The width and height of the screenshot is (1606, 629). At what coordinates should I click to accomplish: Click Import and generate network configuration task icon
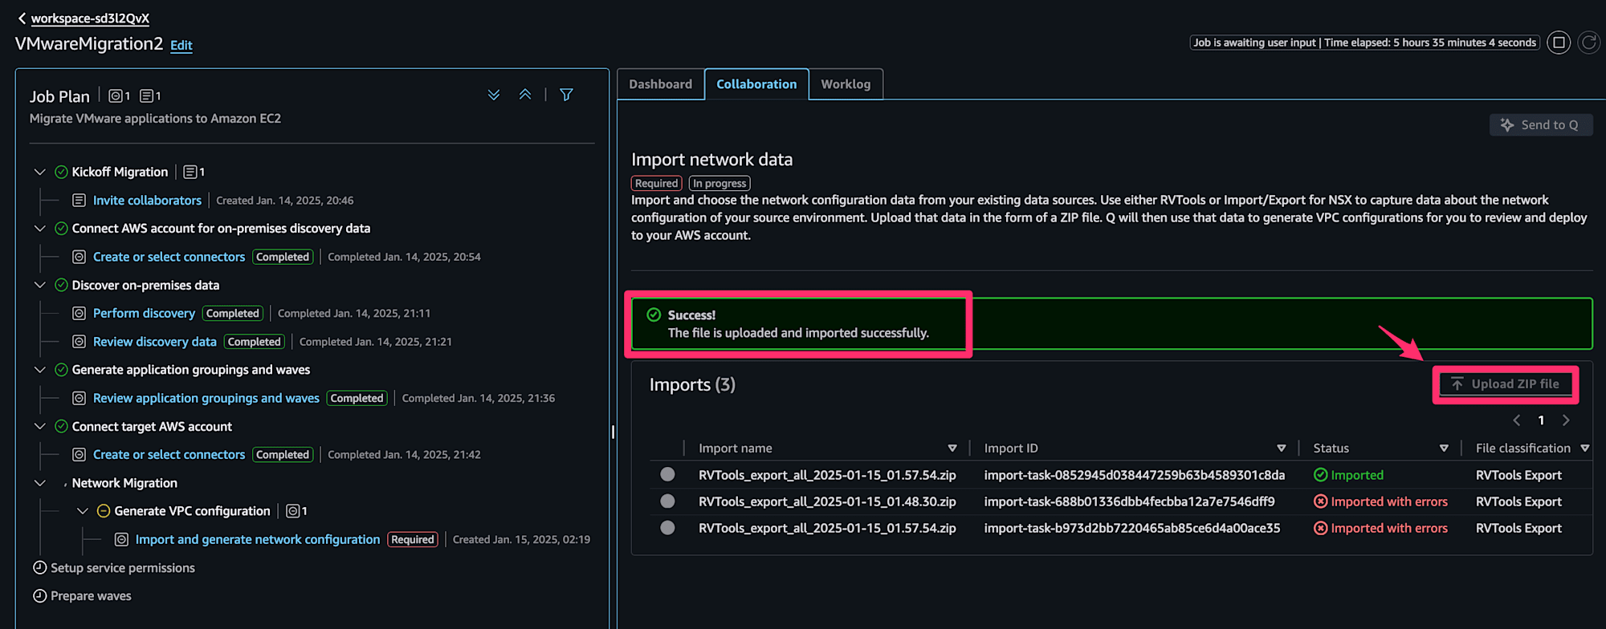pyautogui.click(x=121, y=540)
